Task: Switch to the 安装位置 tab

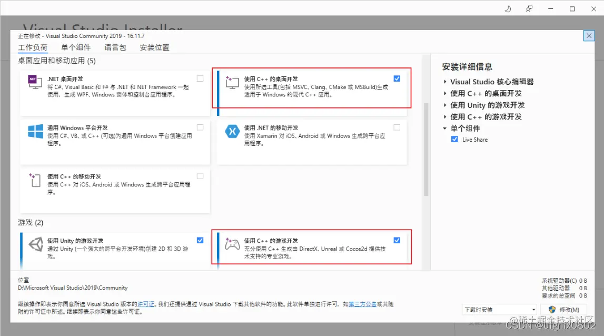Action: 154,47
